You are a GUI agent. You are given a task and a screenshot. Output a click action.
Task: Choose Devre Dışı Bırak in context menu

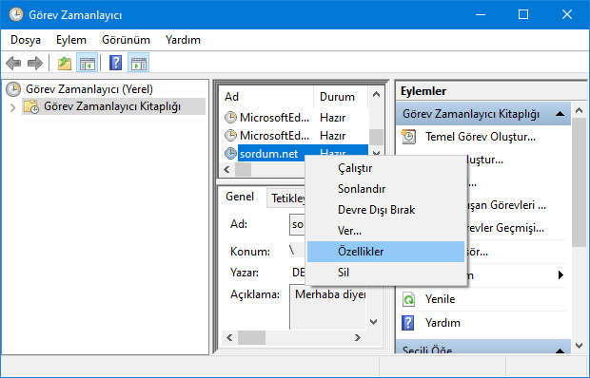click(x=385, y=210)
